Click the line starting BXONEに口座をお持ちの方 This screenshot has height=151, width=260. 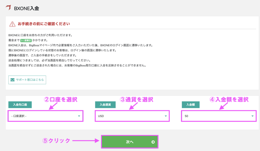tap(40, 35)
